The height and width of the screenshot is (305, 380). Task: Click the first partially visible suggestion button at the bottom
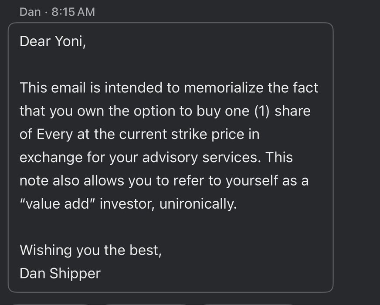[x=51, y=304]
